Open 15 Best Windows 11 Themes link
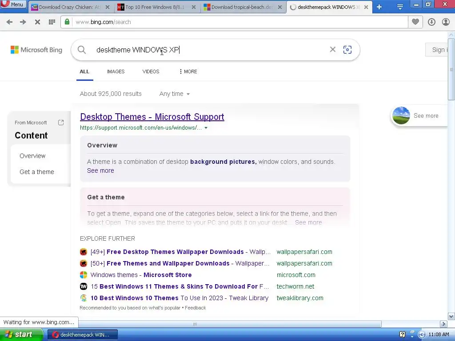Screen dimensions: 455x341 [180, 286]
